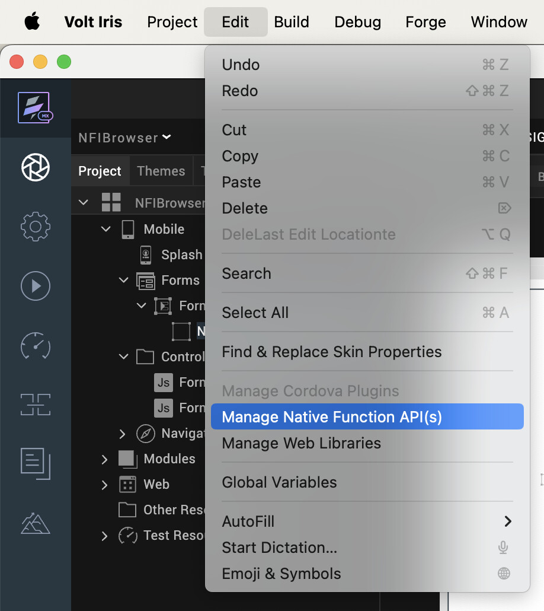Select the Mobile tree item label
Image resolution: width=544 pixels, height=611 pixels.
pyautogui.click(x=164, y=229)
